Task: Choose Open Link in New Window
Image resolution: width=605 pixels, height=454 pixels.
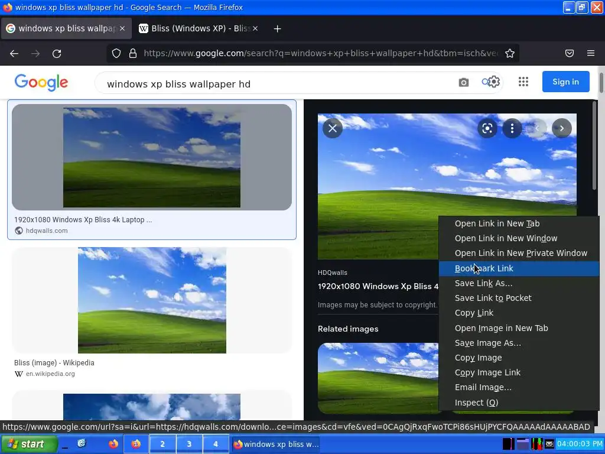Action: 519,238
